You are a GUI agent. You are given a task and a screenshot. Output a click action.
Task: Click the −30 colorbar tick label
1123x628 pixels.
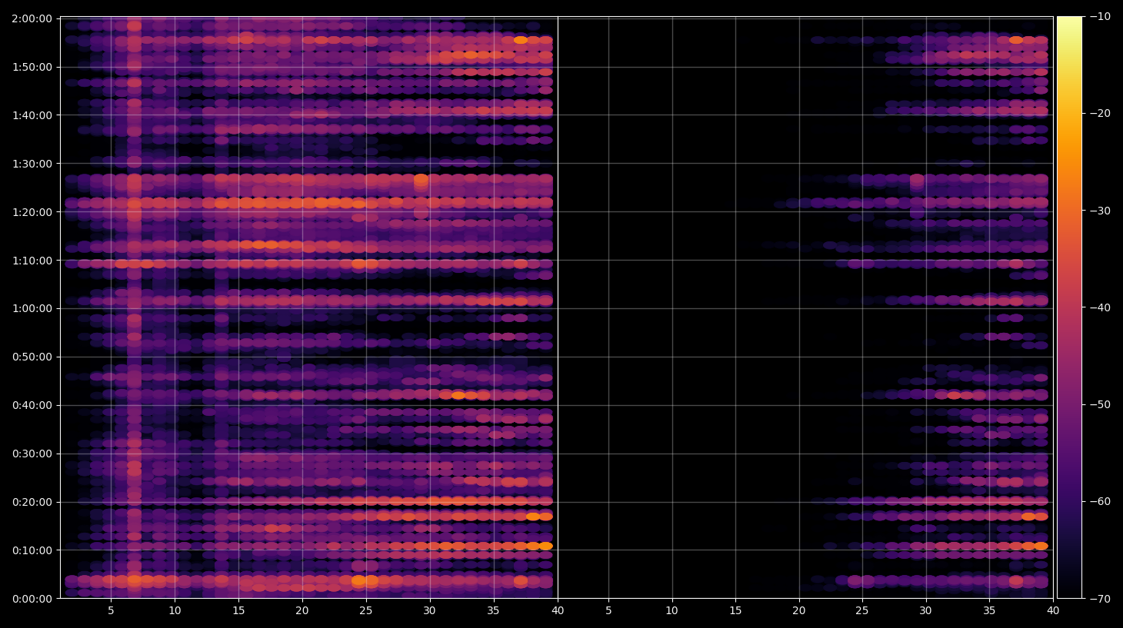click(1100, 211)
